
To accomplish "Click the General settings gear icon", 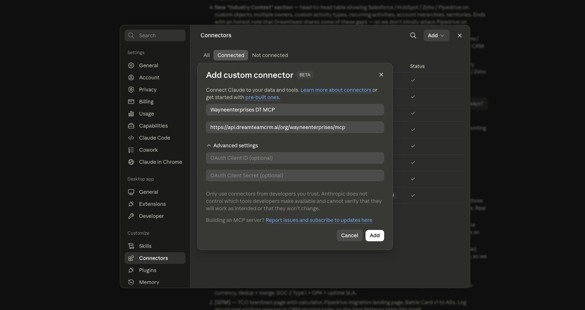I will pyautogui.click(x=131, y=65).
